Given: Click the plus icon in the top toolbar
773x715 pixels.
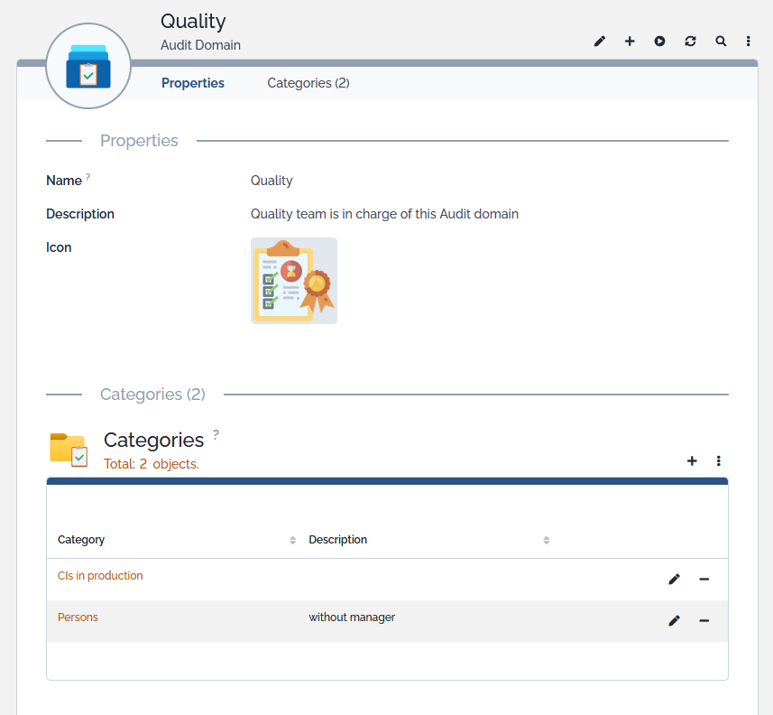Looking at the screenshot, I should [x=630, y=42].
